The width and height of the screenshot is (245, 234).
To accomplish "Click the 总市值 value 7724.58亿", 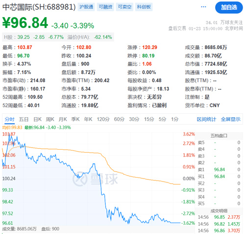I will click(216, 64).
